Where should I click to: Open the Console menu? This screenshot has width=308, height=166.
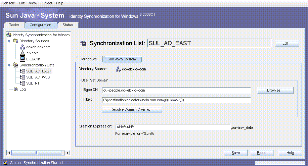coord(8,3)
